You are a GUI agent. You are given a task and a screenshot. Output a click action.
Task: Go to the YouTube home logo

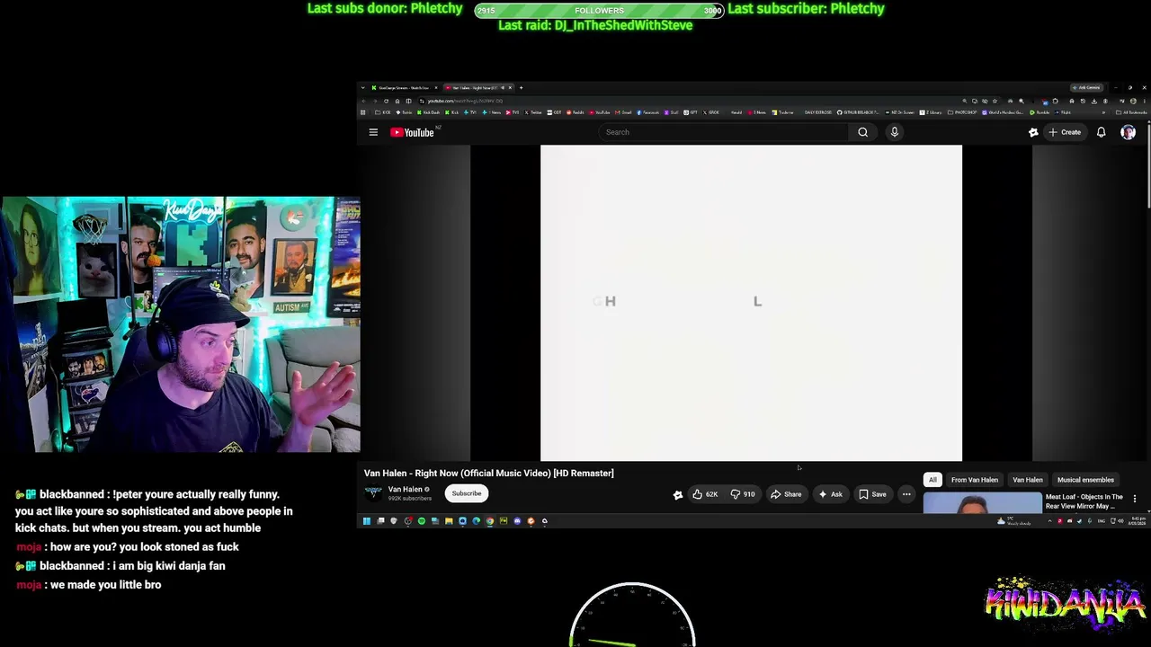pyautogui.click(x=413, y=132)
